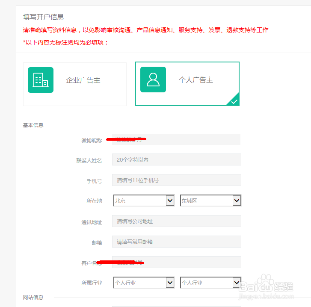
Task: Click the 客户名称 field
Action: pyautogui.click(x=176, y=262)
